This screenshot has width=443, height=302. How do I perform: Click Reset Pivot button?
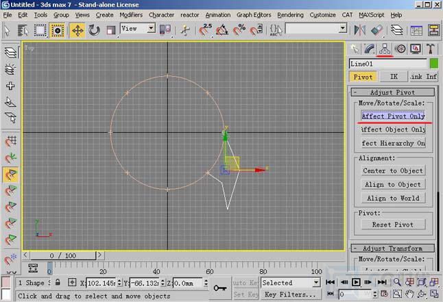393,225
